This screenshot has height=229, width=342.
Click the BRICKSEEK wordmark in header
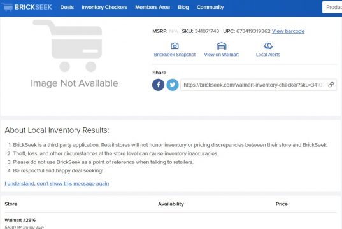pyautogui.click(x=33, y=7)
